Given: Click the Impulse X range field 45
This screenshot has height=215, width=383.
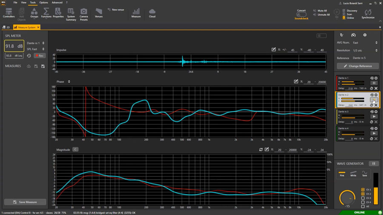Looking at the screenshot, I should (293, 50).
